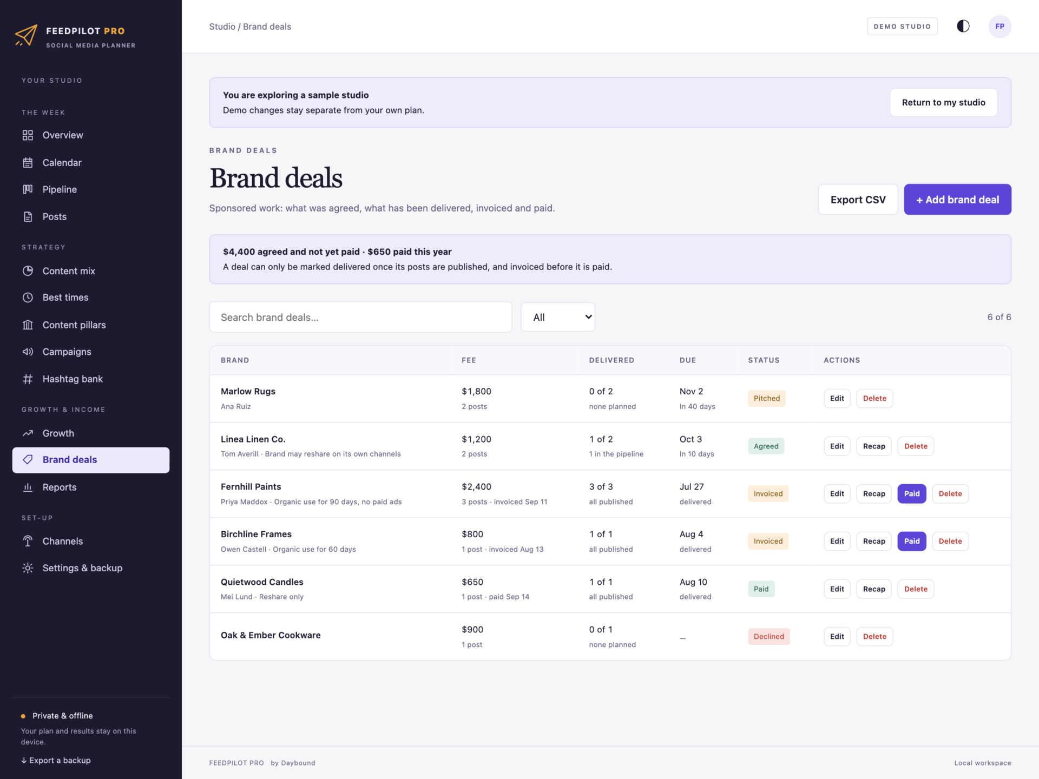The height and width of the screenshot is (779, 1039).
Task: Open the Overview grid icon
Action: 28,135
